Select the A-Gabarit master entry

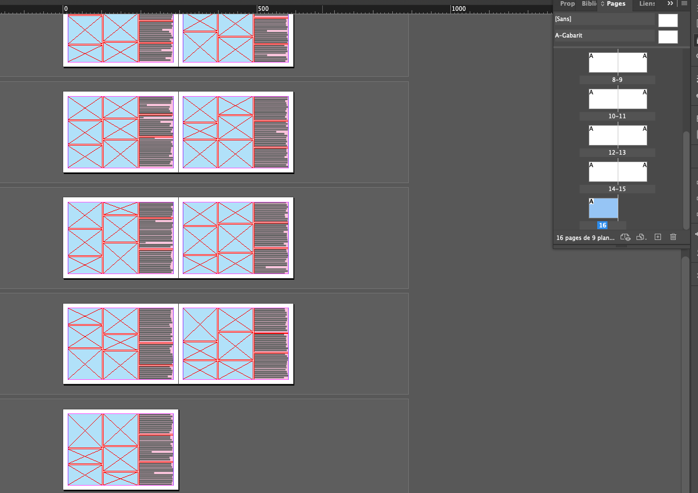click(x=603, y=35)
